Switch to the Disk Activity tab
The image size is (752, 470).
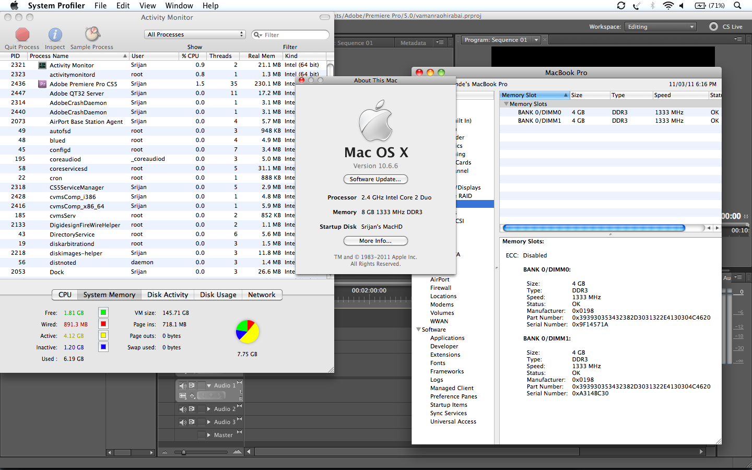[168, 295]
